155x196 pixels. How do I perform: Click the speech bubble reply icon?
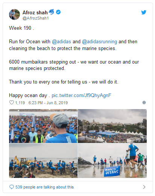(x=12, y=187)
